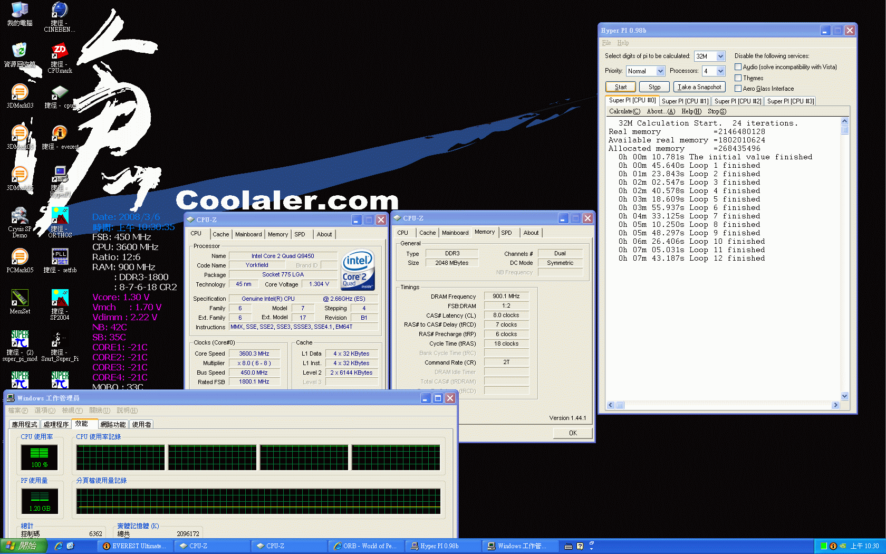
Task: Open the super_pi_mod shortcut icon
Action: point(20,346)
